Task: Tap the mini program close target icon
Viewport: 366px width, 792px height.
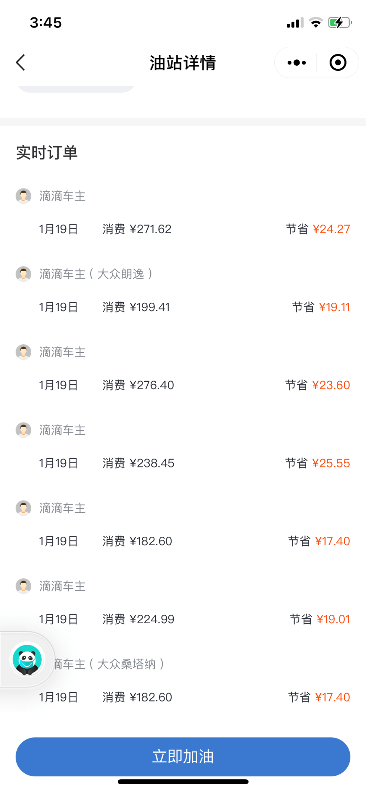Action: (x=338, y=63)
